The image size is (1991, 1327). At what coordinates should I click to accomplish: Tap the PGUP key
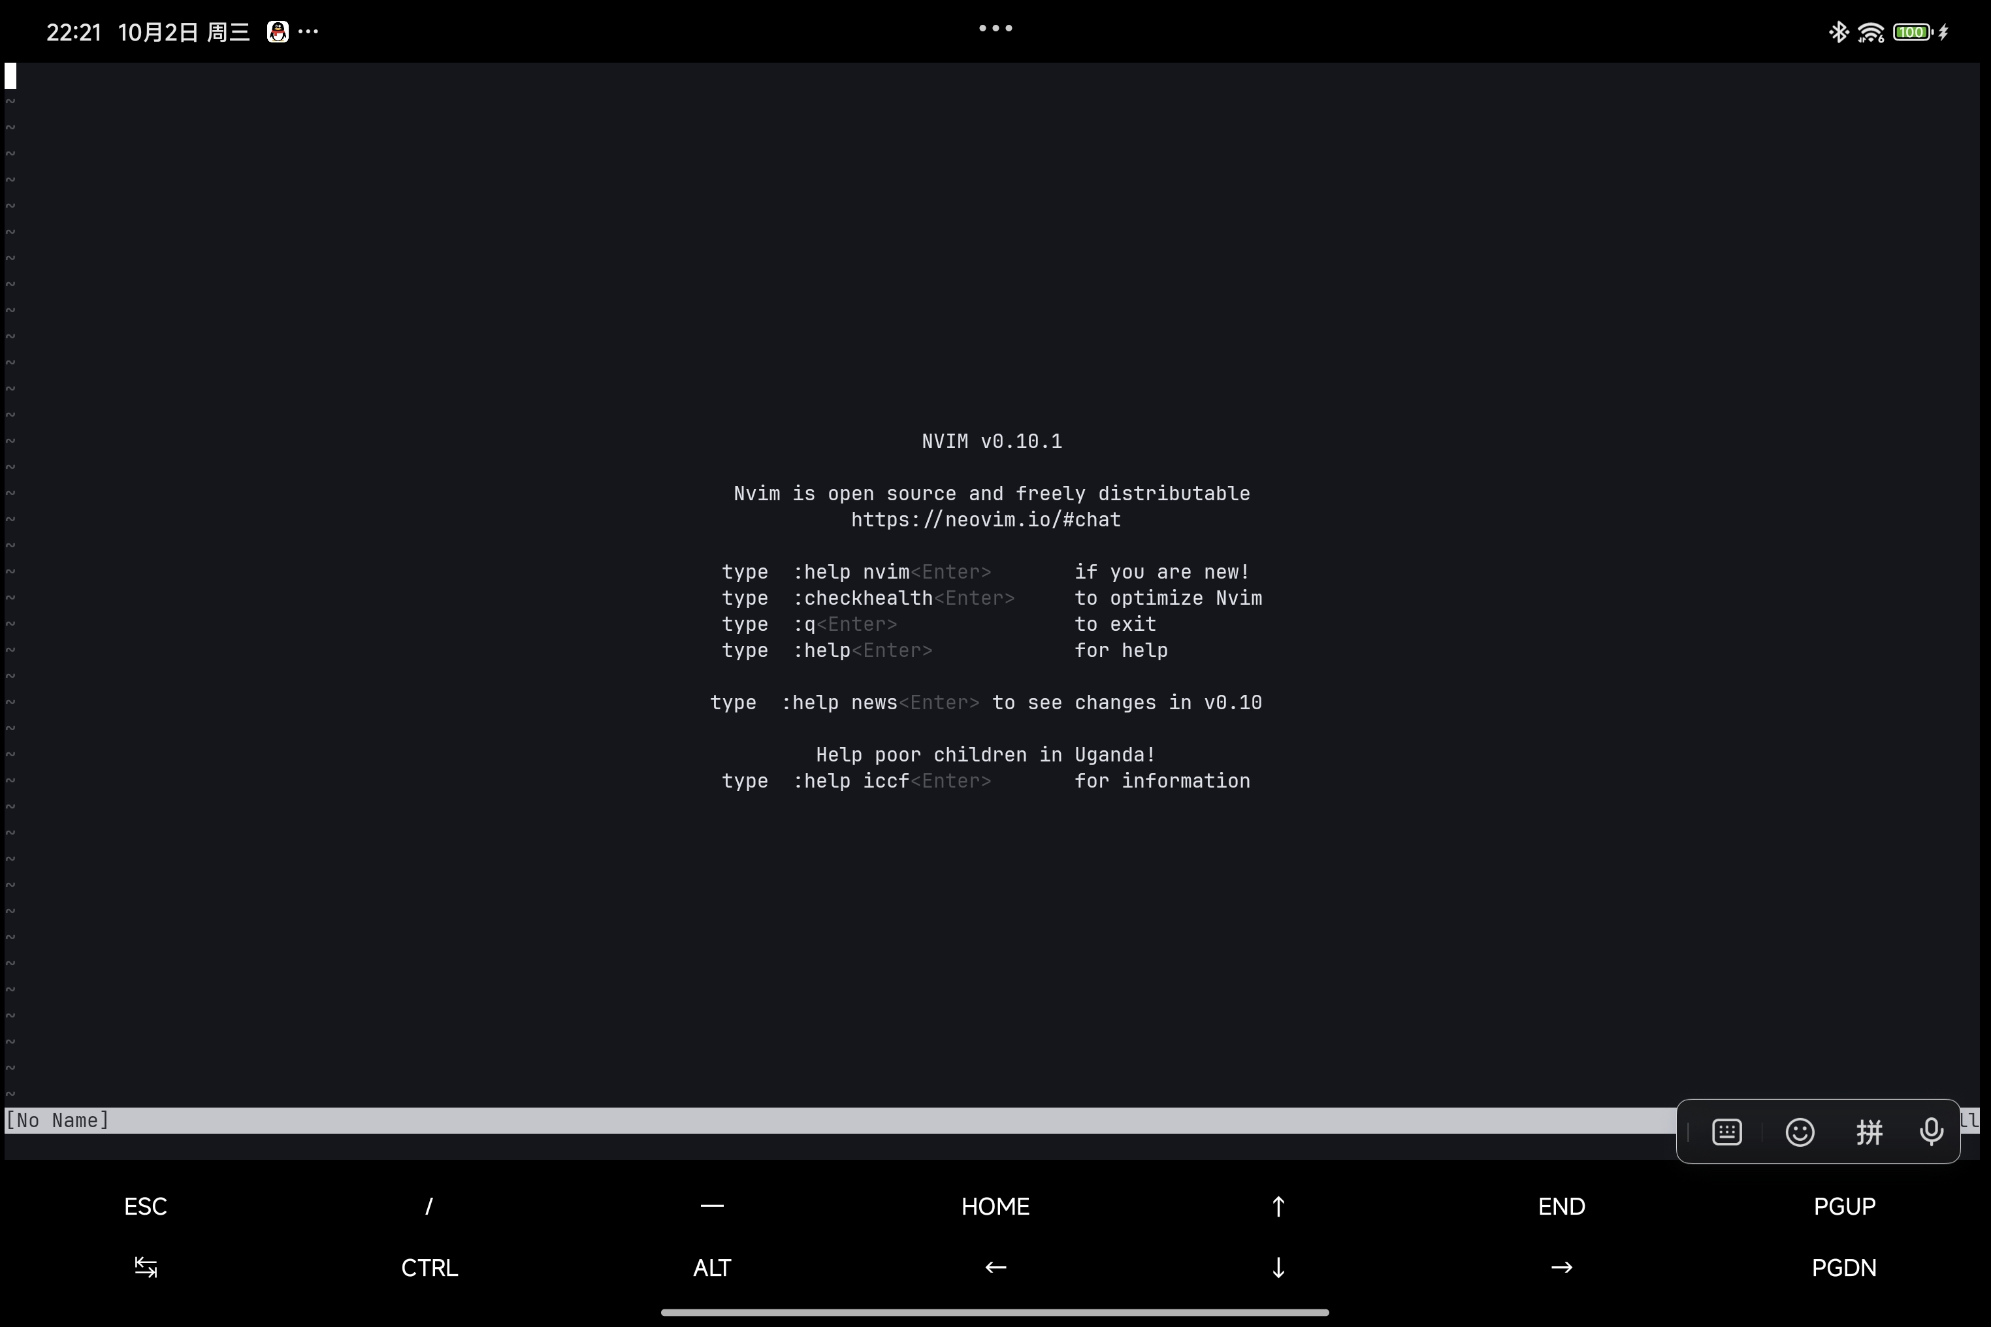click(x=1845, y=1206)
